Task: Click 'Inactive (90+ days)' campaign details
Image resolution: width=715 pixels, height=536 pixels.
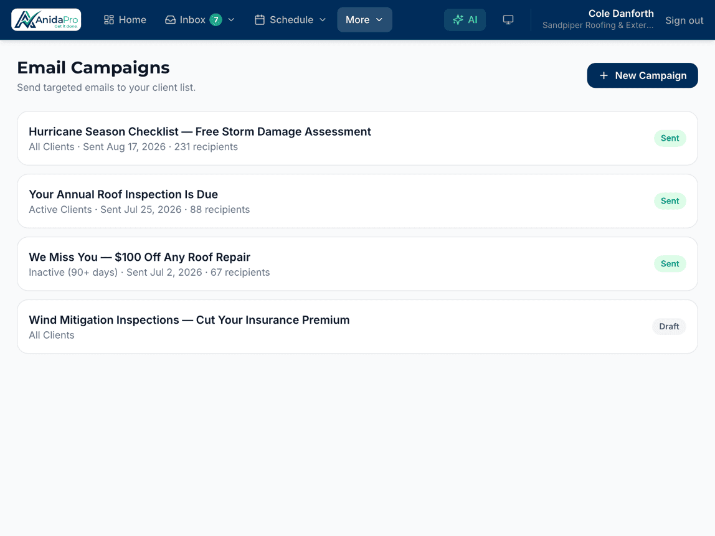Action: coord(149,272)
